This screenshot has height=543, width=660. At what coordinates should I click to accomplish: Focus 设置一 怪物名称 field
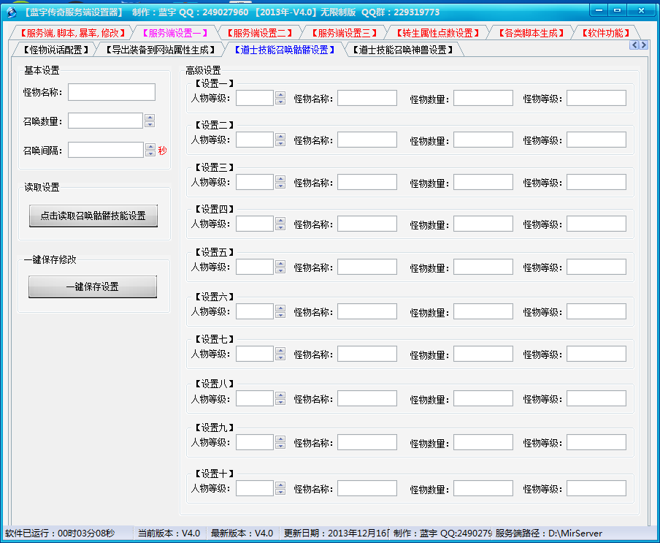367,98
